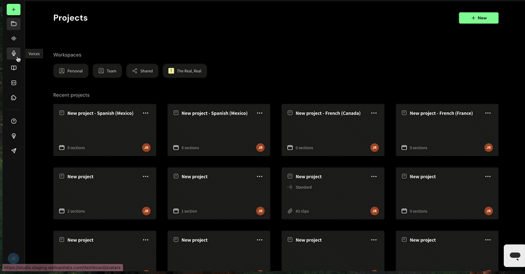Click the yellow icon in The Real, Real chip

tap(171, 71)
